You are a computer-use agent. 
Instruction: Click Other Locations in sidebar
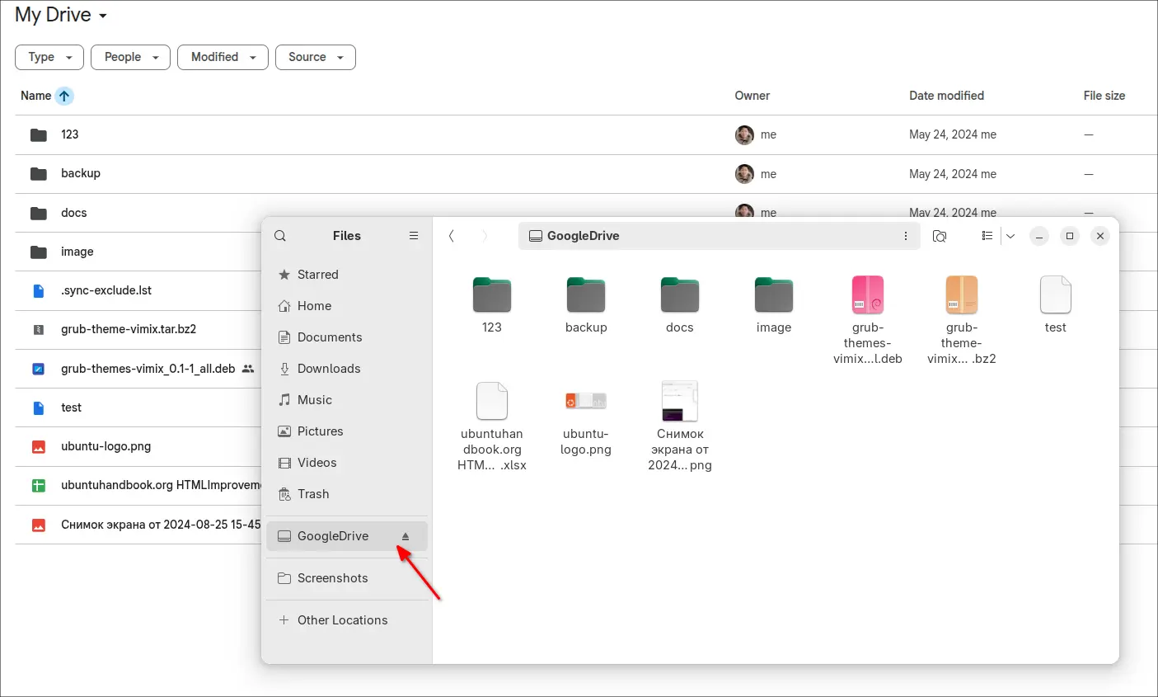[341, 620]
